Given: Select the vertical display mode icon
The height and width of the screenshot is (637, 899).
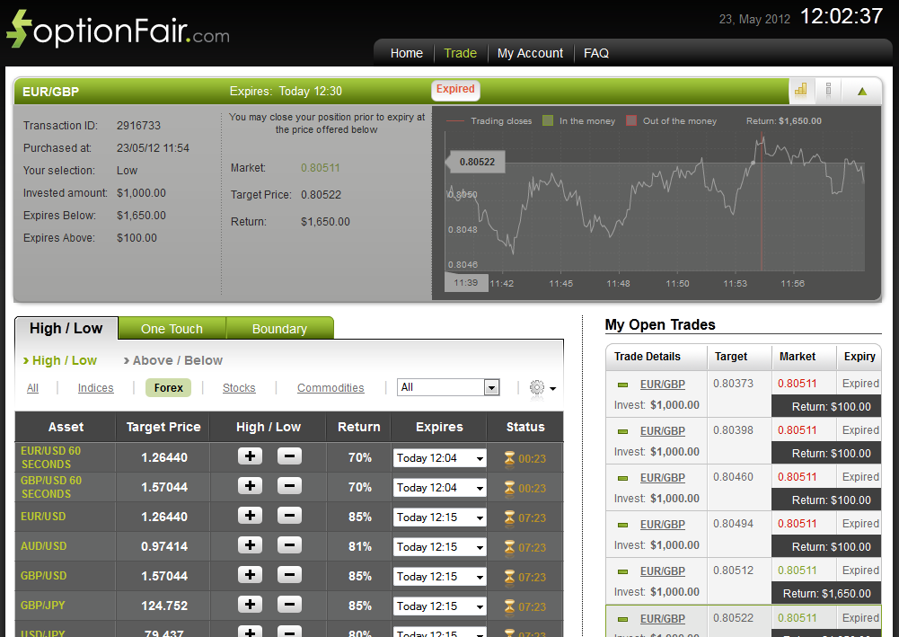Looking at the screenshot, I should [x=828, y=90].
